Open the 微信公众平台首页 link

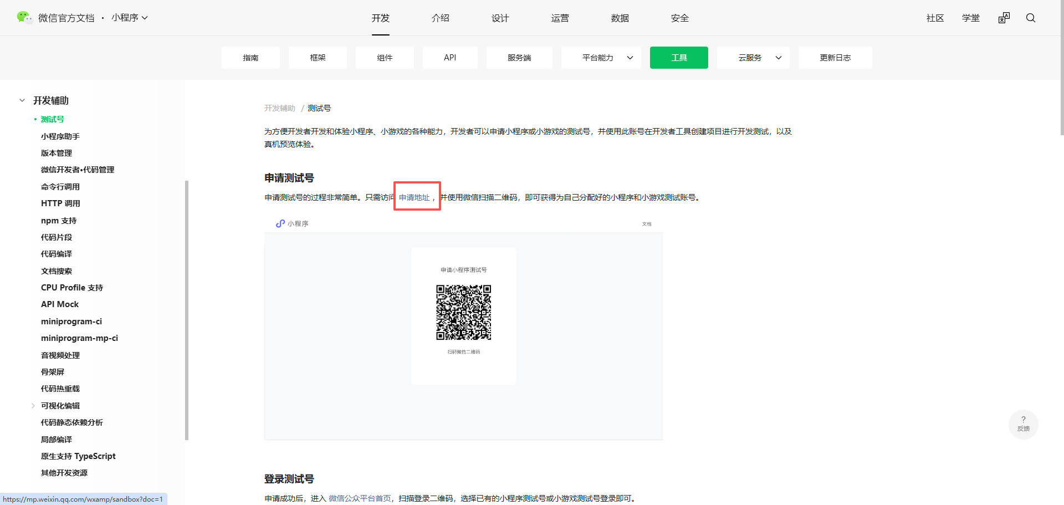point(360,498)
